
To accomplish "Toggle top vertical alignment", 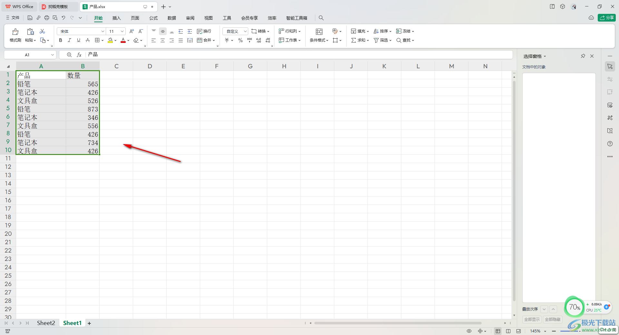I will pos(154,31).
